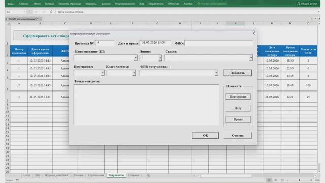Click the macro record icon in status bar
325x183 pixels.
pos(17,180)
